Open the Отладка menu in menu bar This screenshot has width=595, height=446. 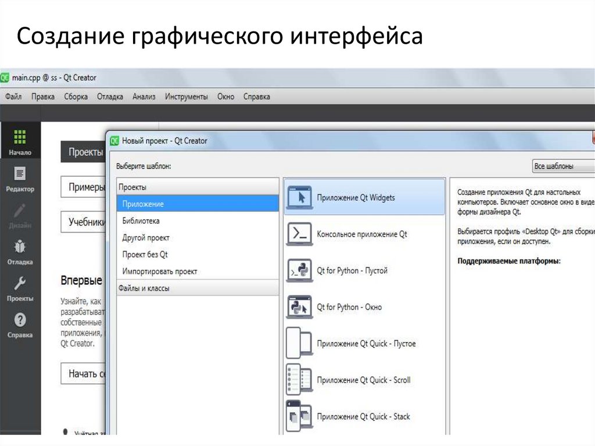pyautogui.click(x=110, y=97)
